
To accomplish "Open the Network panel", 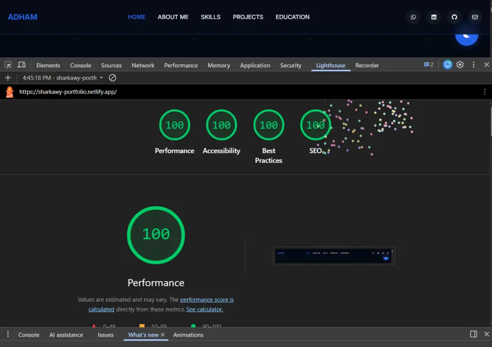I will 143,65.
